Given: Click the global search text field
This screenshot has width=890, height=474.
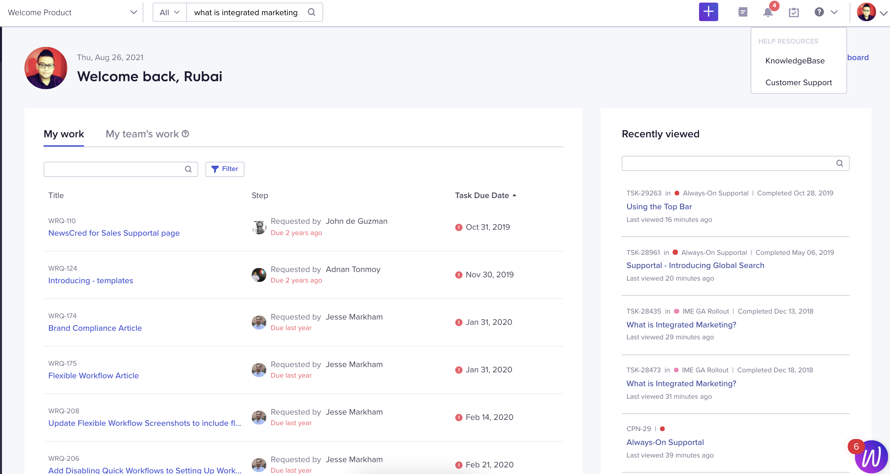Looking at the screenshot, I should (x=246, y=13).
